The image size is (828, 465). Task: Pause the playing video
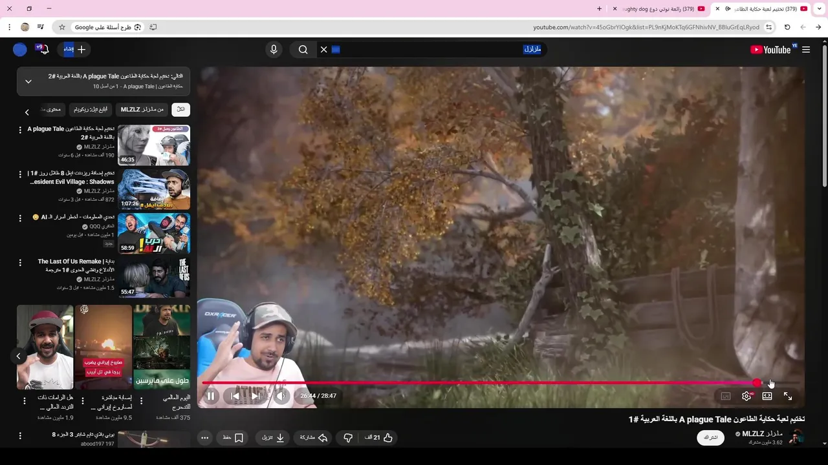pyautogui.click(x=211, y=396)
